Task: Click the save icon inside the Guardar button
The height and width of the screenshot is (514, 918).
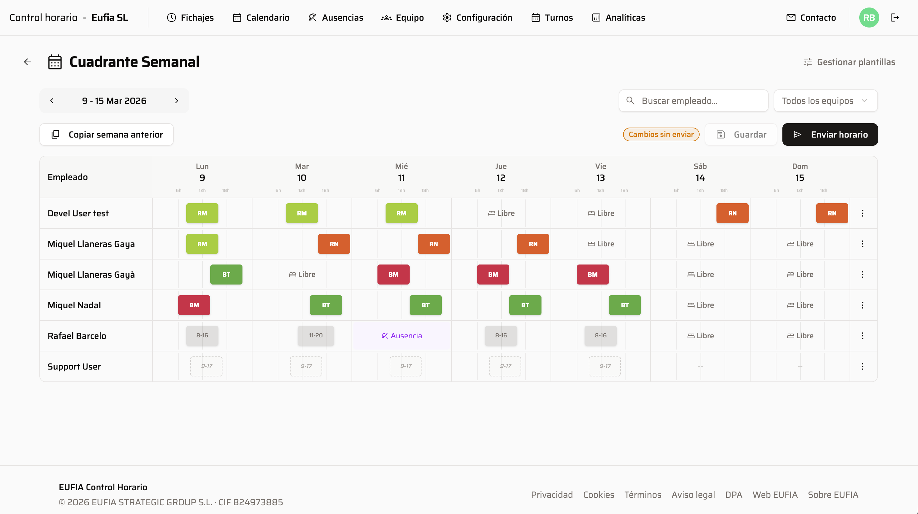Action: pos(721,134)
